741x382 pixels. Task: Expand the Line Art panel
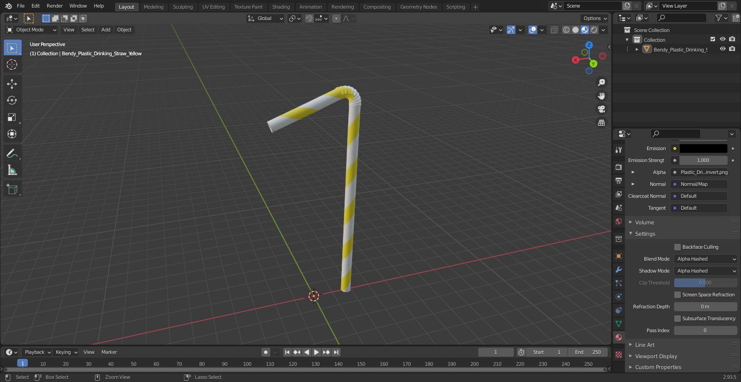pos(644,345)
